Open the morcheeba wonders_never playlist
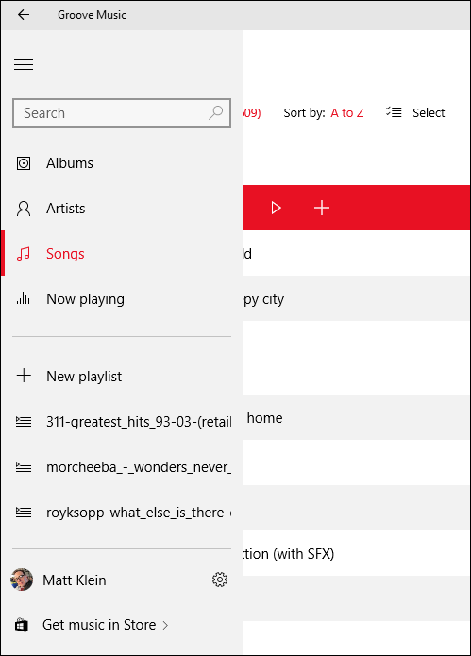 pyautogui.click(x=122, y=467)
